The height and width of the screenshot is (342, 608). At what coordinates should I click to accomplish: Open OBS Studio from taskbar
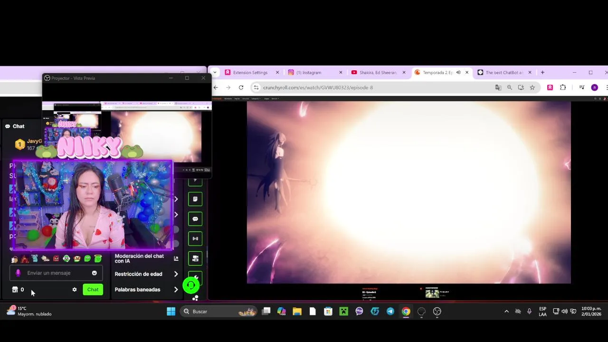click(x=437, y=311)
